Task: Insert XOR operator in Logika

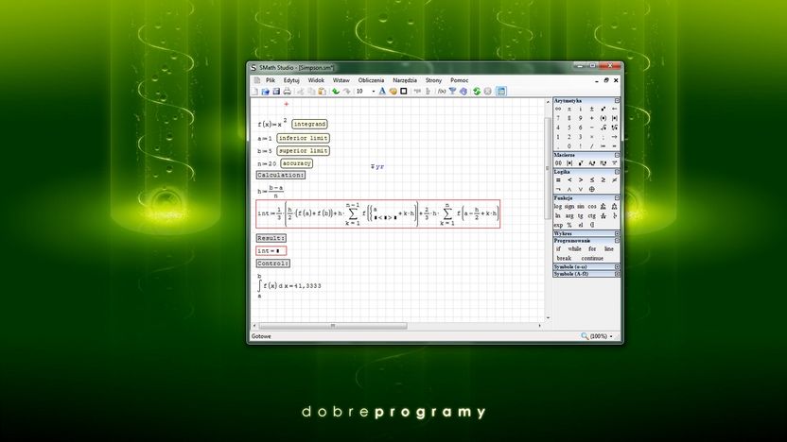Action: (x=592, y=190)
